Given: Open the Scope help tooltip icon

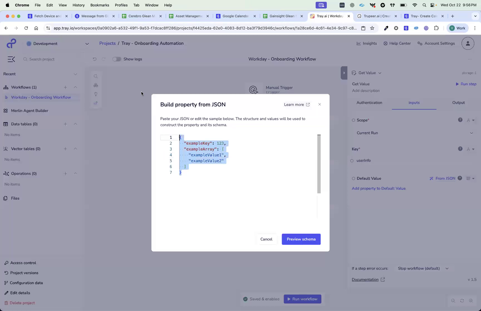Looking at the screenshot, I should tap(460, 120).
